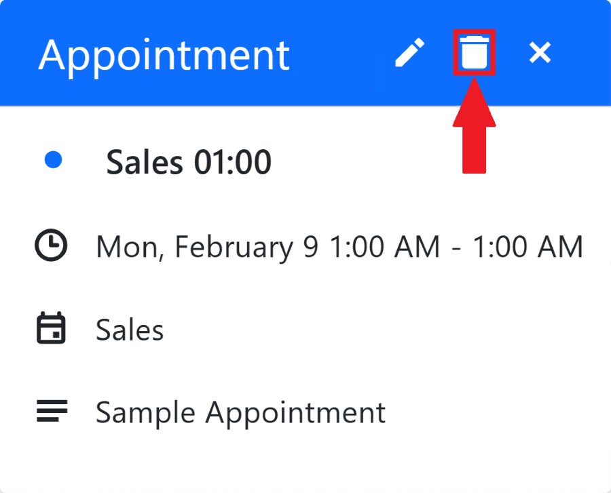Click the Sales calendar name label
This screenshot has height=493, width=611.
tap(130, 330)
